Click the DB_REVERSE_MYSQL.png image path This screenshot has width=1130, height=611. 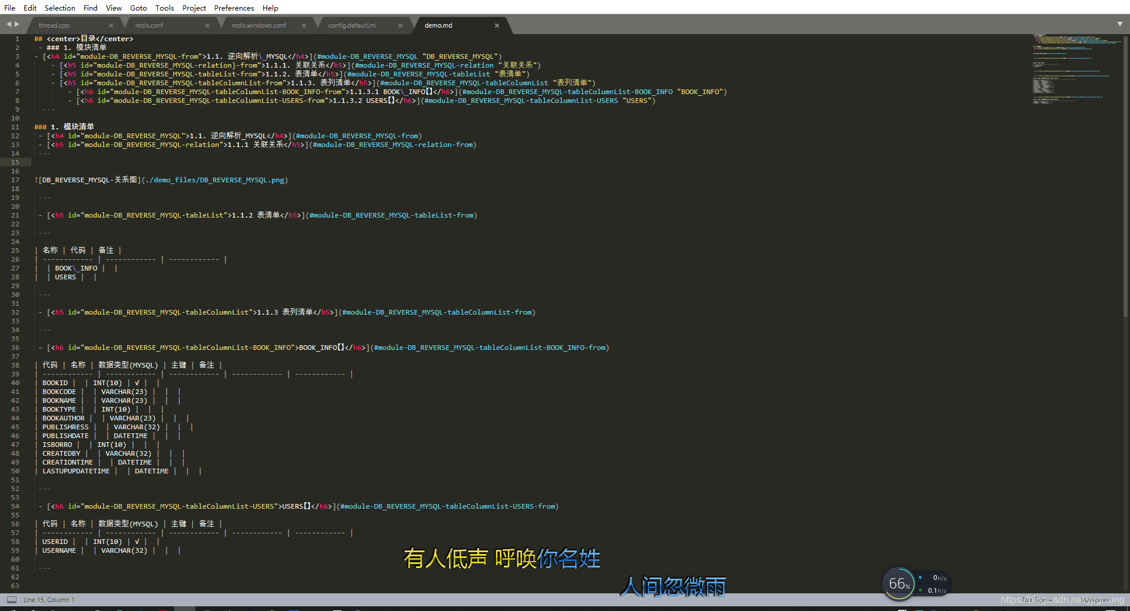click(x=215, y=180)
